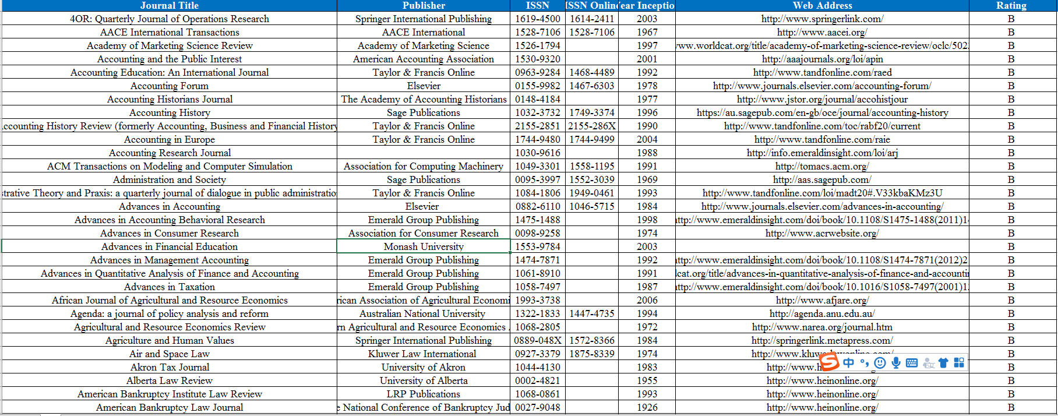Image resolution: width=1058 pixels, height=416 pixels.
Task: Open the soft keyboard icon
Action: [x=912, y=363]
